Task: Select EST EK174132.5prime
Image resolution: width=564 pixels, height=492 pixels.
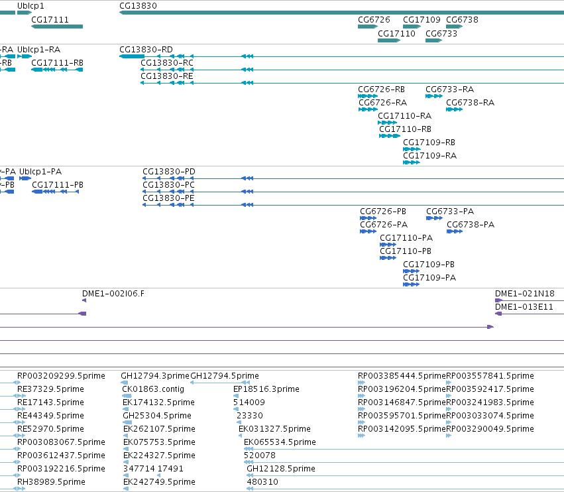Action: [x=125, y=409]
